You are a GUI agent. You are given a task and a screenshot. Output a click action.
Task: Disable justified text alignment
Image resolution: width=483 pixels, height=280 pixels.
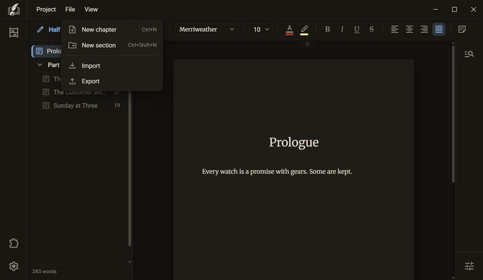439,29
